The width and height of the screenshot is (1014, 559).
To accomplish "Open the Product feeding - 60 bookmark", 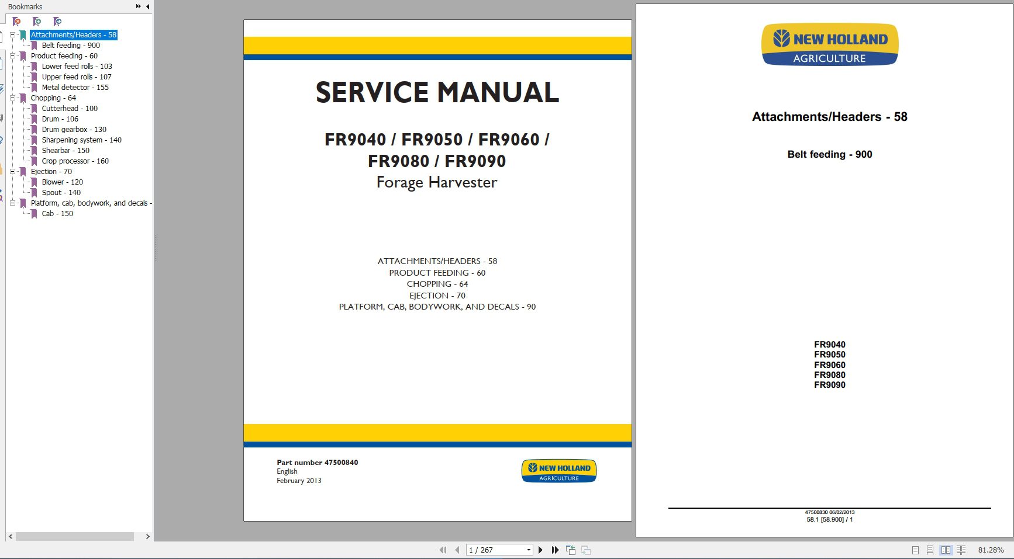I will tap(64, 56).
